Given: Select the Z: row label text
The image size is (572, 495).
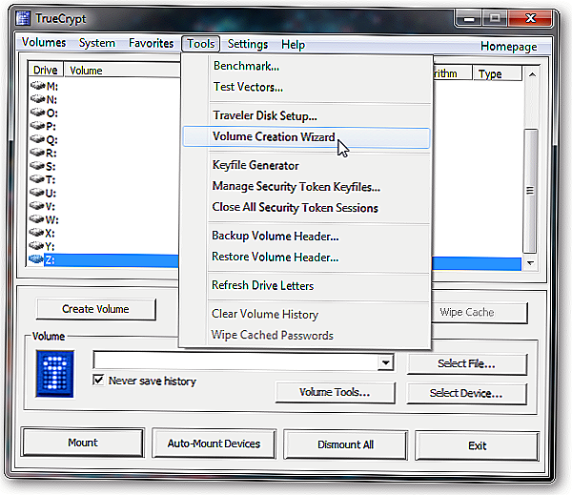Looking at the screenshot, I should coord(50,260).
